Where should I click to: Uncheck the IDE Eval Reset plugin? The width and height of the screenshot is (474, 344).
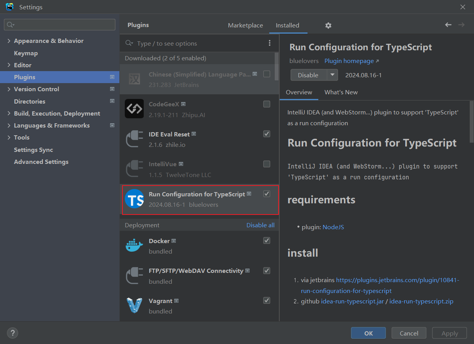pyautogui.click(x=267, y=134)
